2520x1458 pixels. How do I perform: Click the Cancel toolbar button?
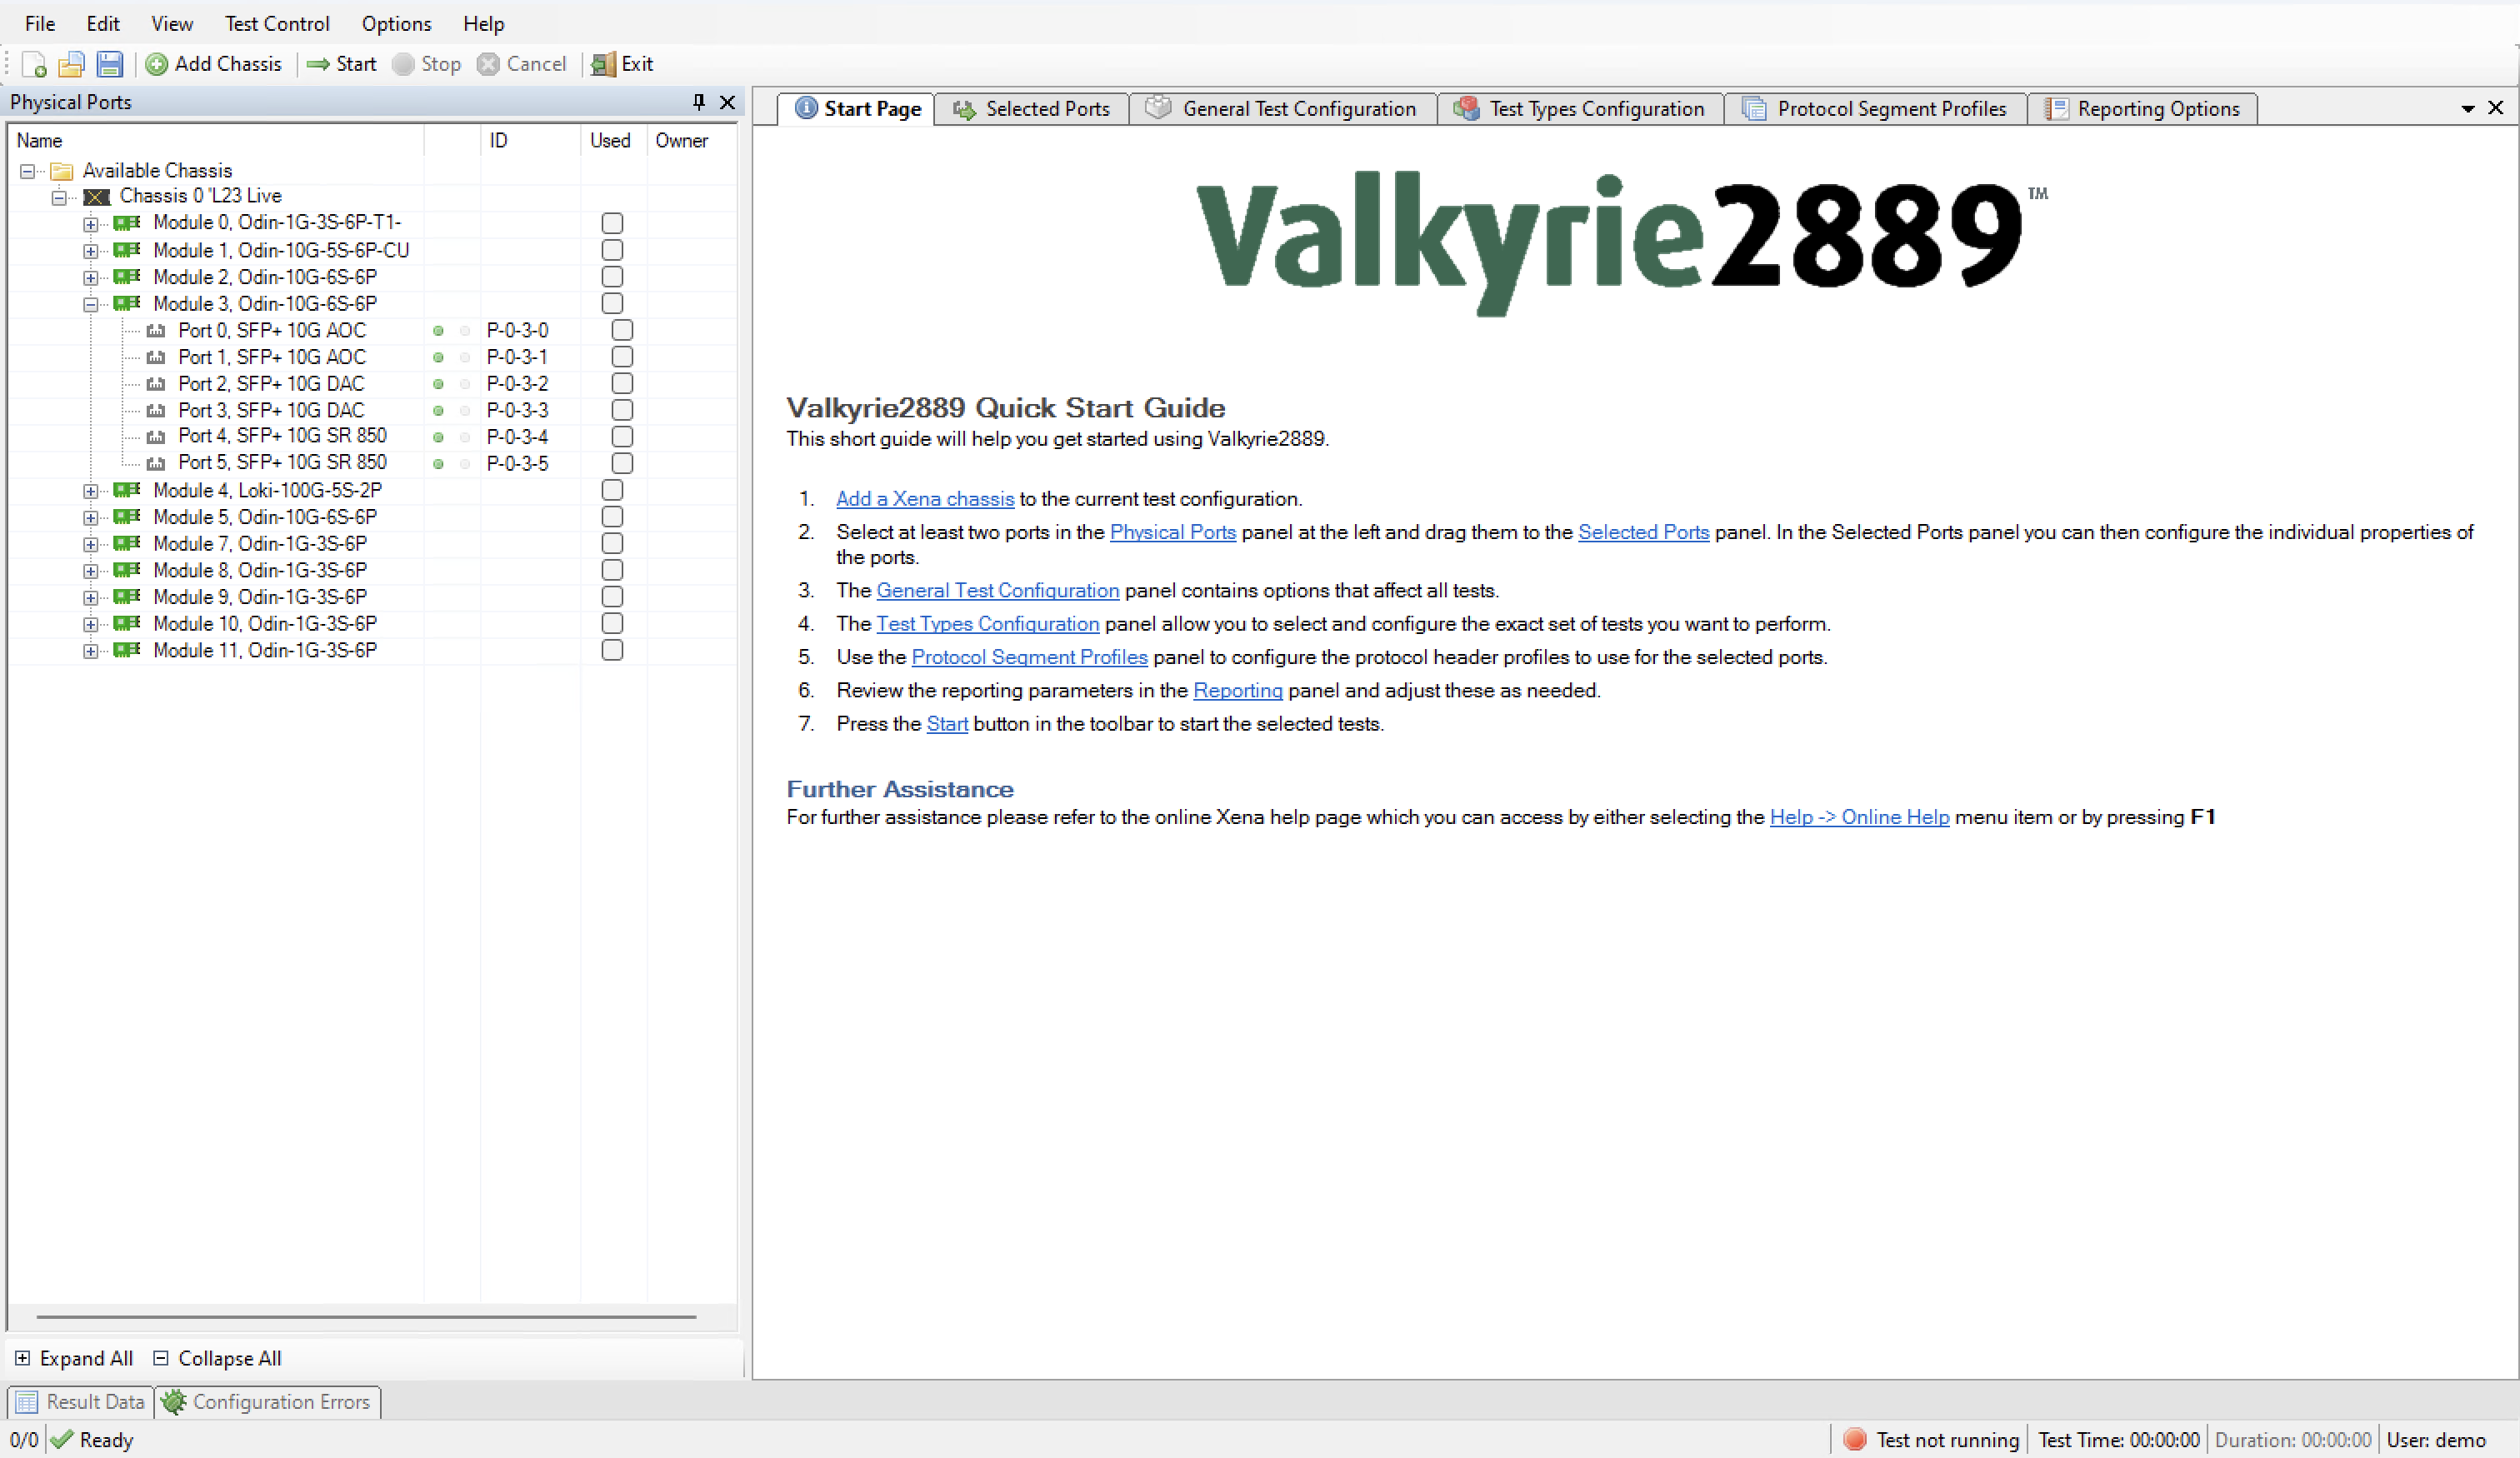(x=522, y=64)
